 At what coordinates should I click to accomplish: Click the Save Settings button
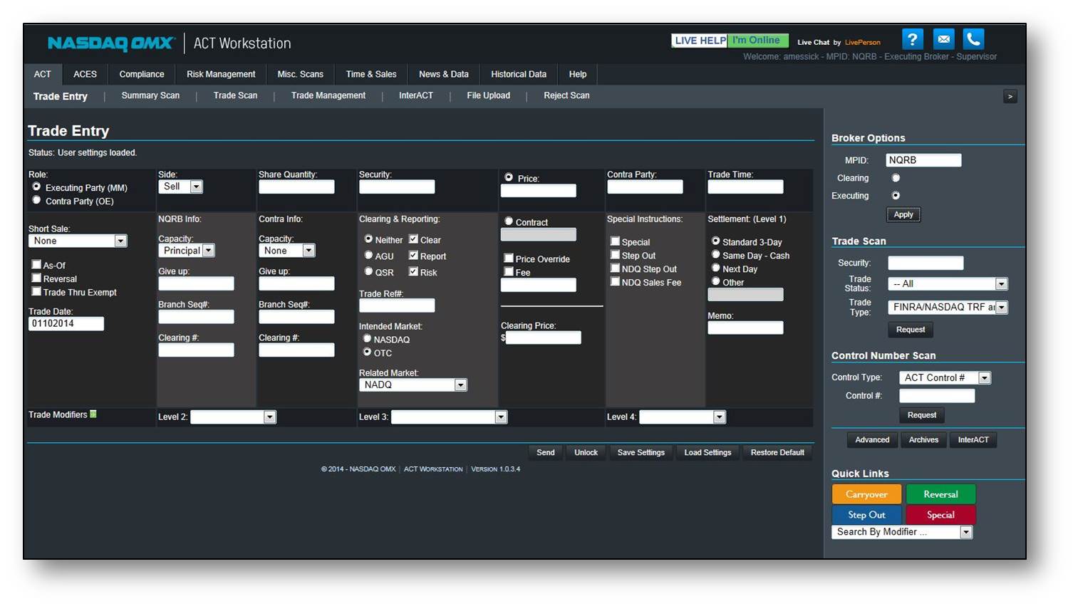641,453
